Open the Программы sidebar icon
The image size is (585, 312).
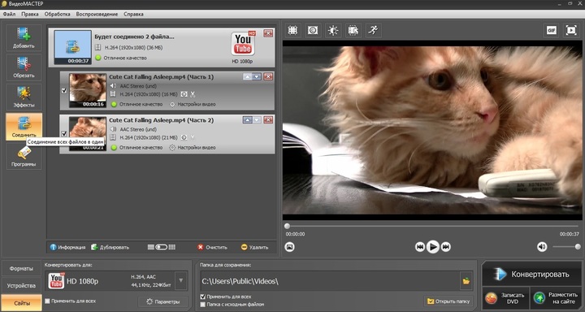point(24,156)
